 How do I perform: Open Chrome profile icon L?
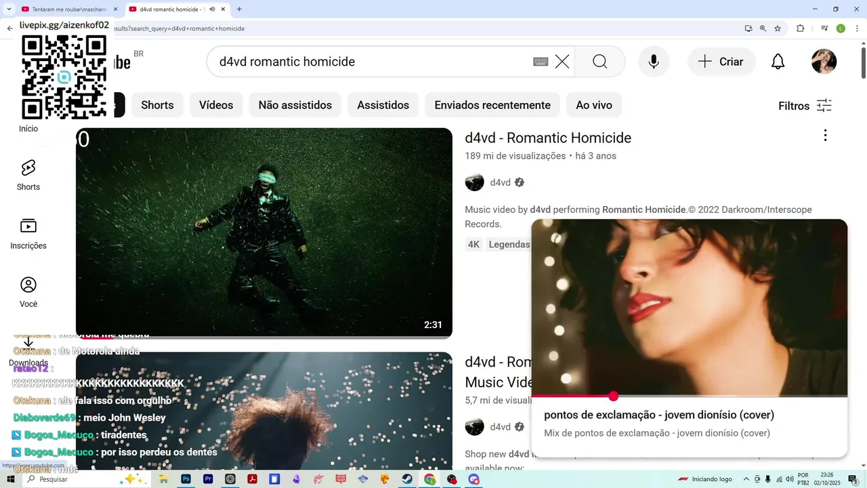(841, 28)
